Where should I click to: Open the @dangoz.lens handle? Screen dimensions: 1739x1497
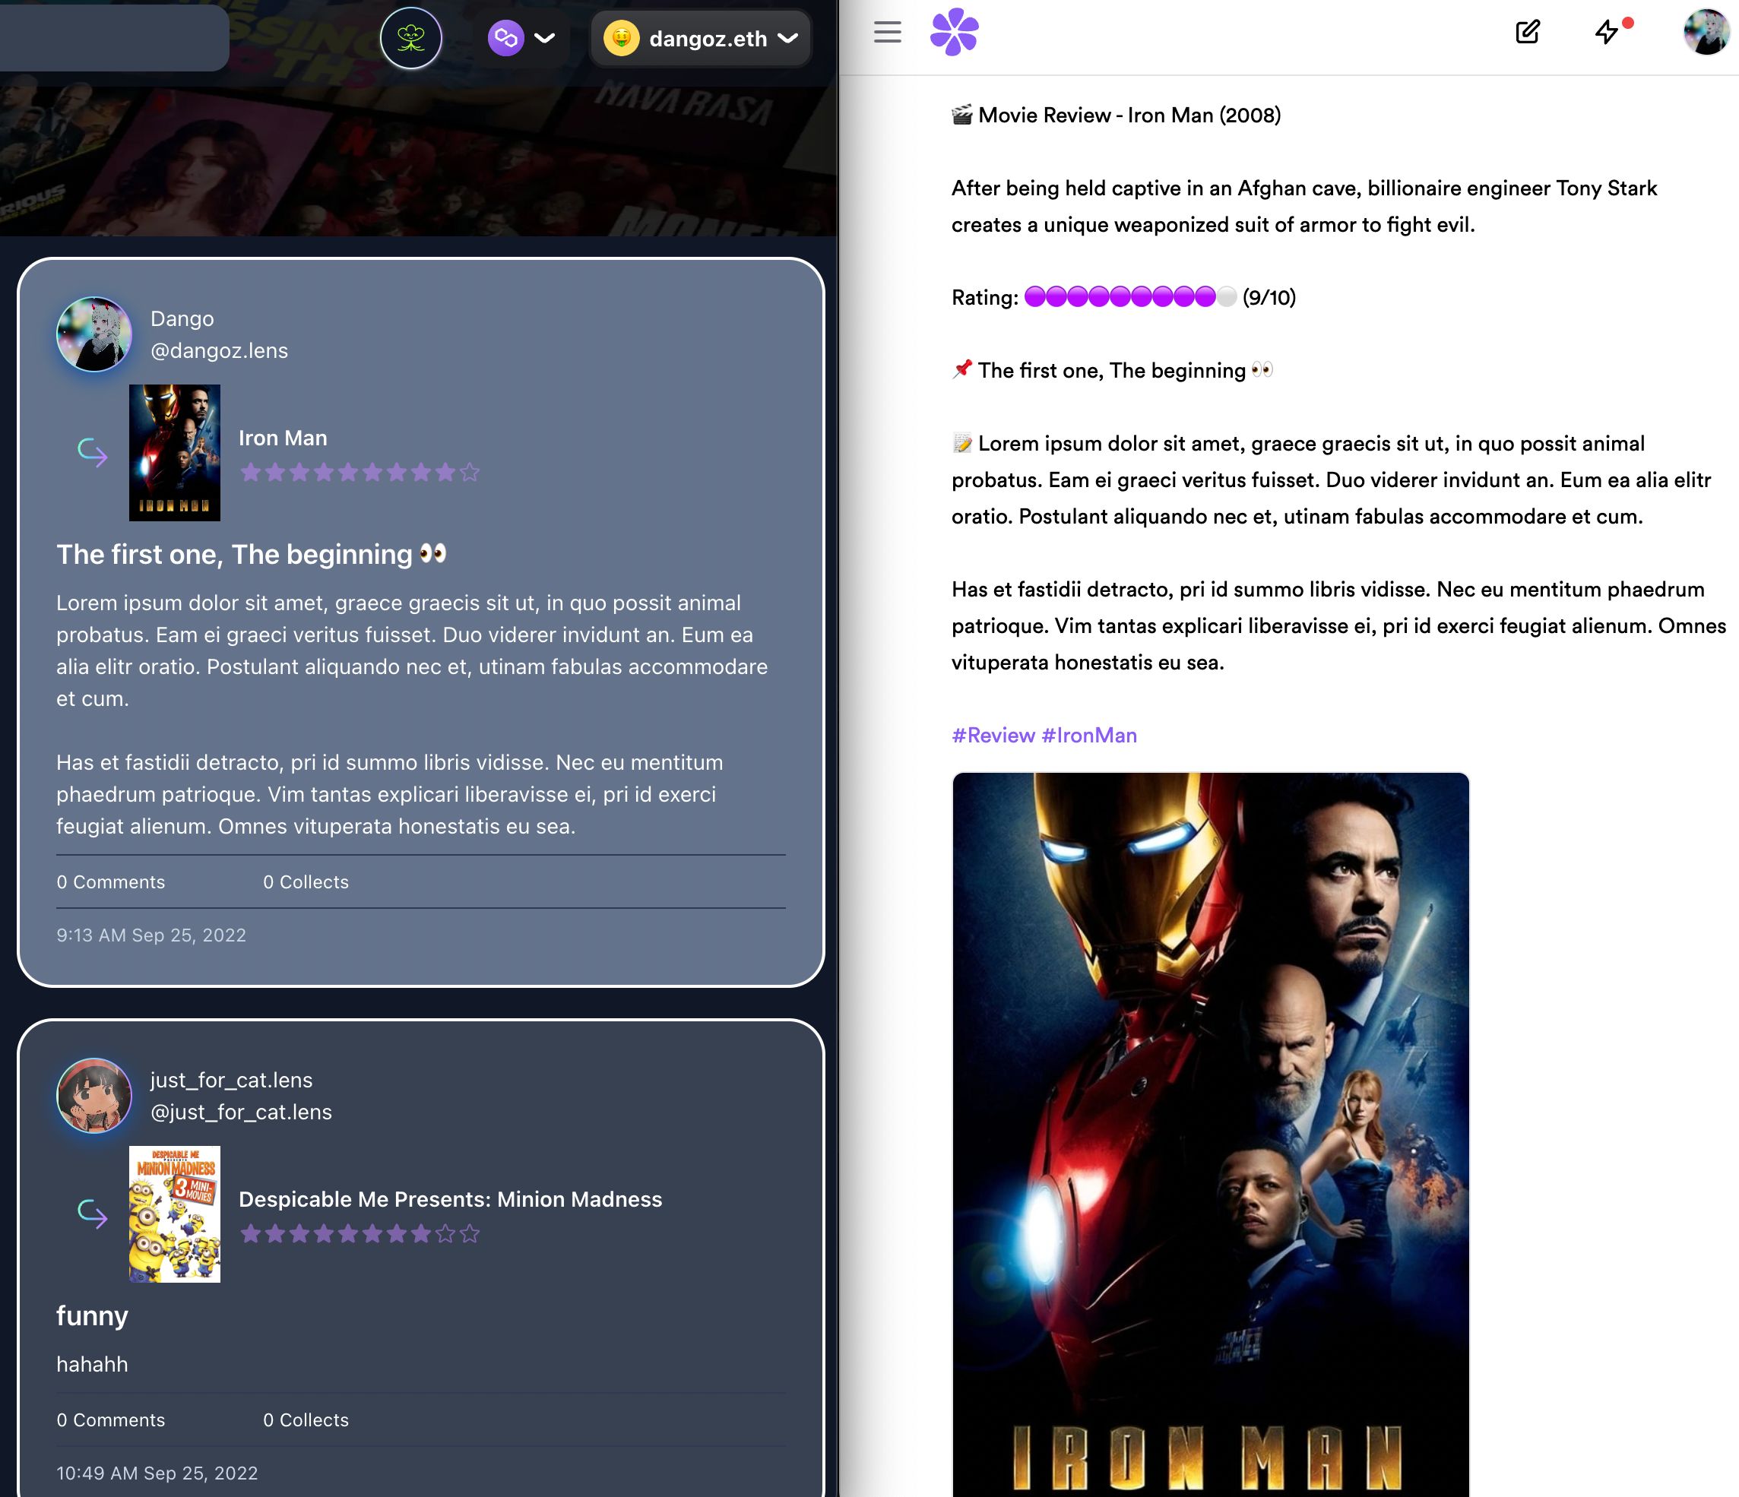pos(219,351)
